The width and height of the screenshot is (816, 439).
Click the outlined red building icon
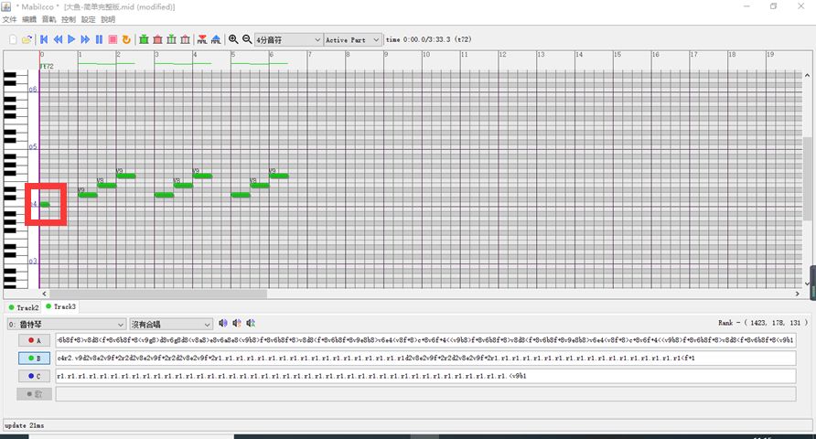185,39
